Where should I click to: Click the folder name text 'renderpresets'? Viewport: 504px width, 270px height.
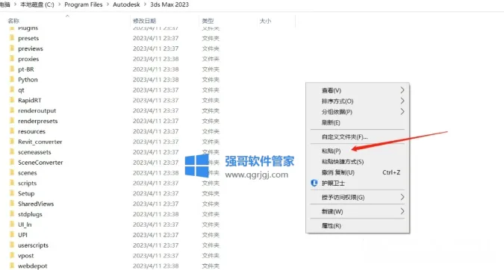point(38,122)
